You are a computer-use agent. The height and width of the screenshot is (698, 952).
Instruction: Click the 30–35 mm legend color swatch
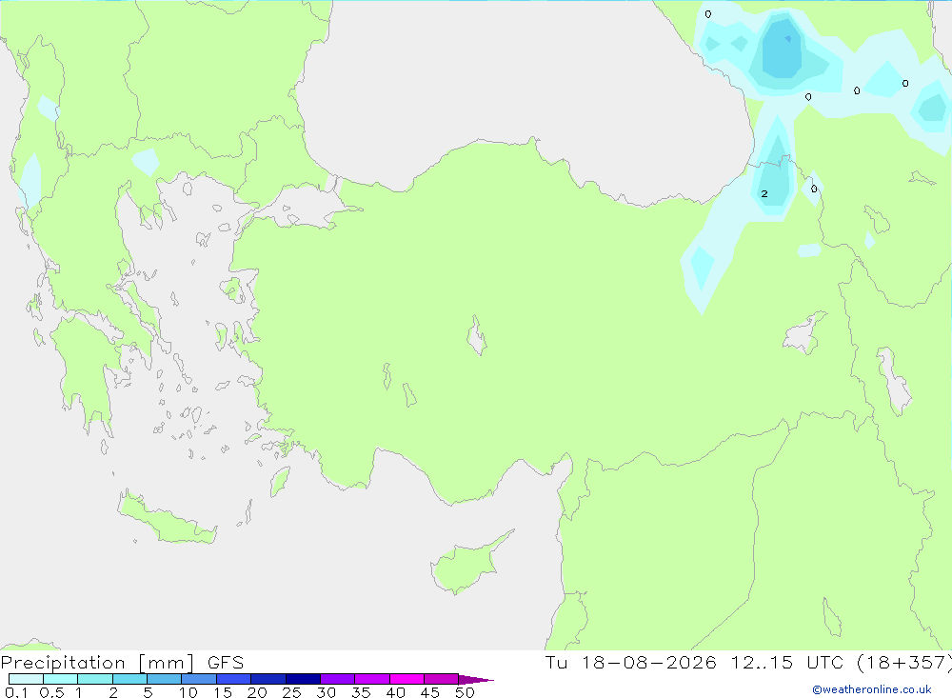click(338, 679)
